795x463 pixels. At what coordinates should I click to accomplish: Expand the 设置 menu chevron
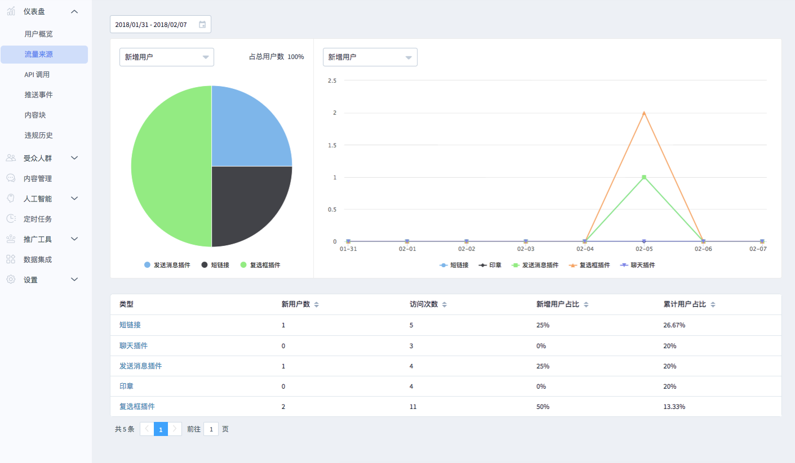pos(75,280)
